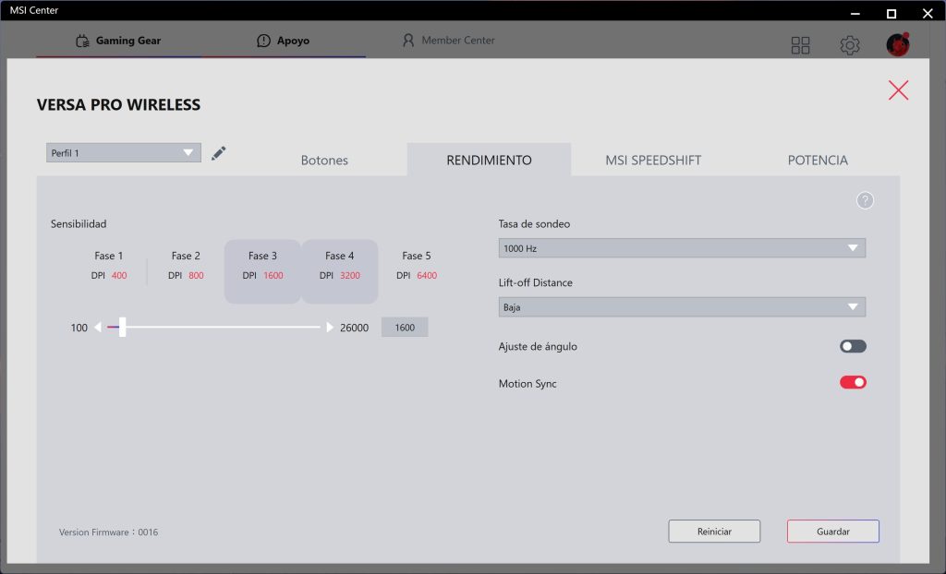Click the DPI sensitivity slider handle
946x574 pixels.
point(123,327)
